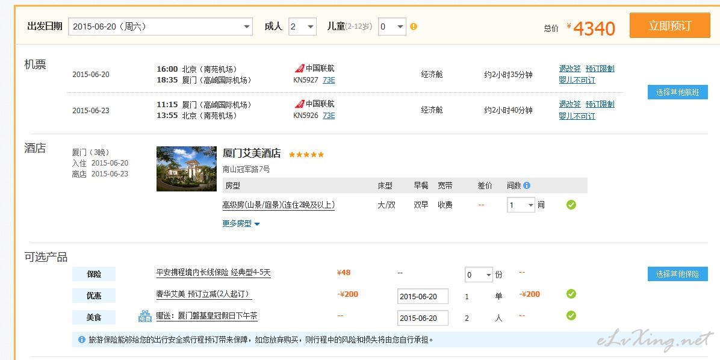Click the date field in the 美食 row

coord(423,318)
